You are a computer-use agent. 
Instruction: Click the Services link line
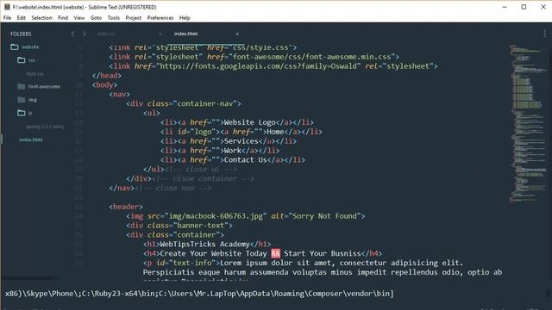tap(228, 141)
